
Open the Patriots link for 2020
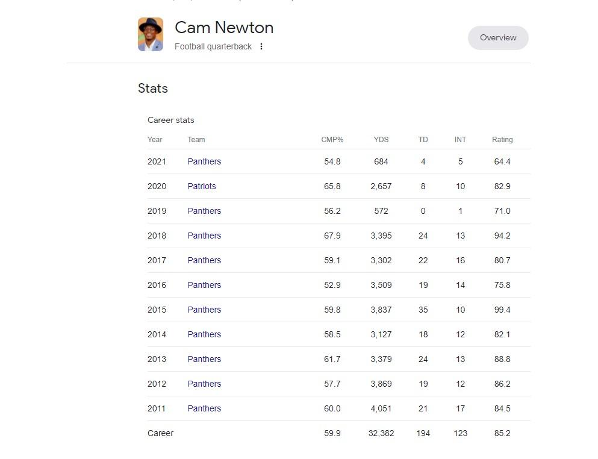(x=201, y=186)
